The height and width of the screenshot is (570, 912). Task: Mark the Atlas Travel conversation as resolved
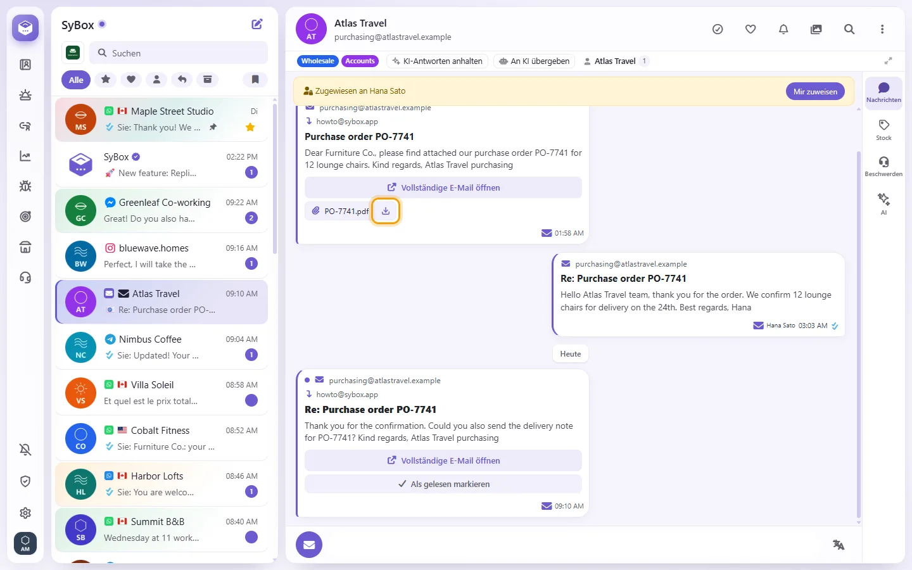pyautogui.click(x=718, y=29)
